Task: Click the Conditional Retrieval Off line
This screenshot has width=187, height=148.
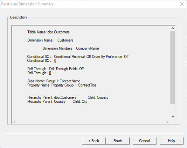Action: pyautogui.click(x=78, y=57)
